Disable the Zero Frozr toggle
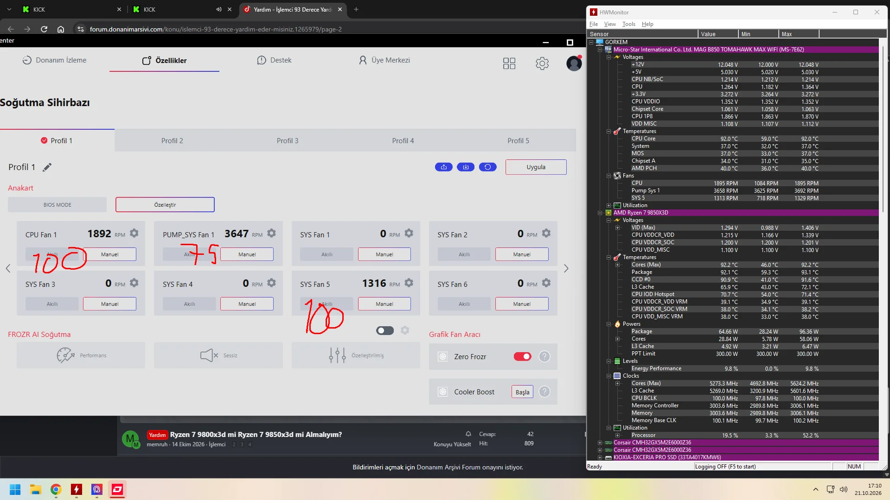This screenshot has height=500, width=890. (x=522, y=356)
